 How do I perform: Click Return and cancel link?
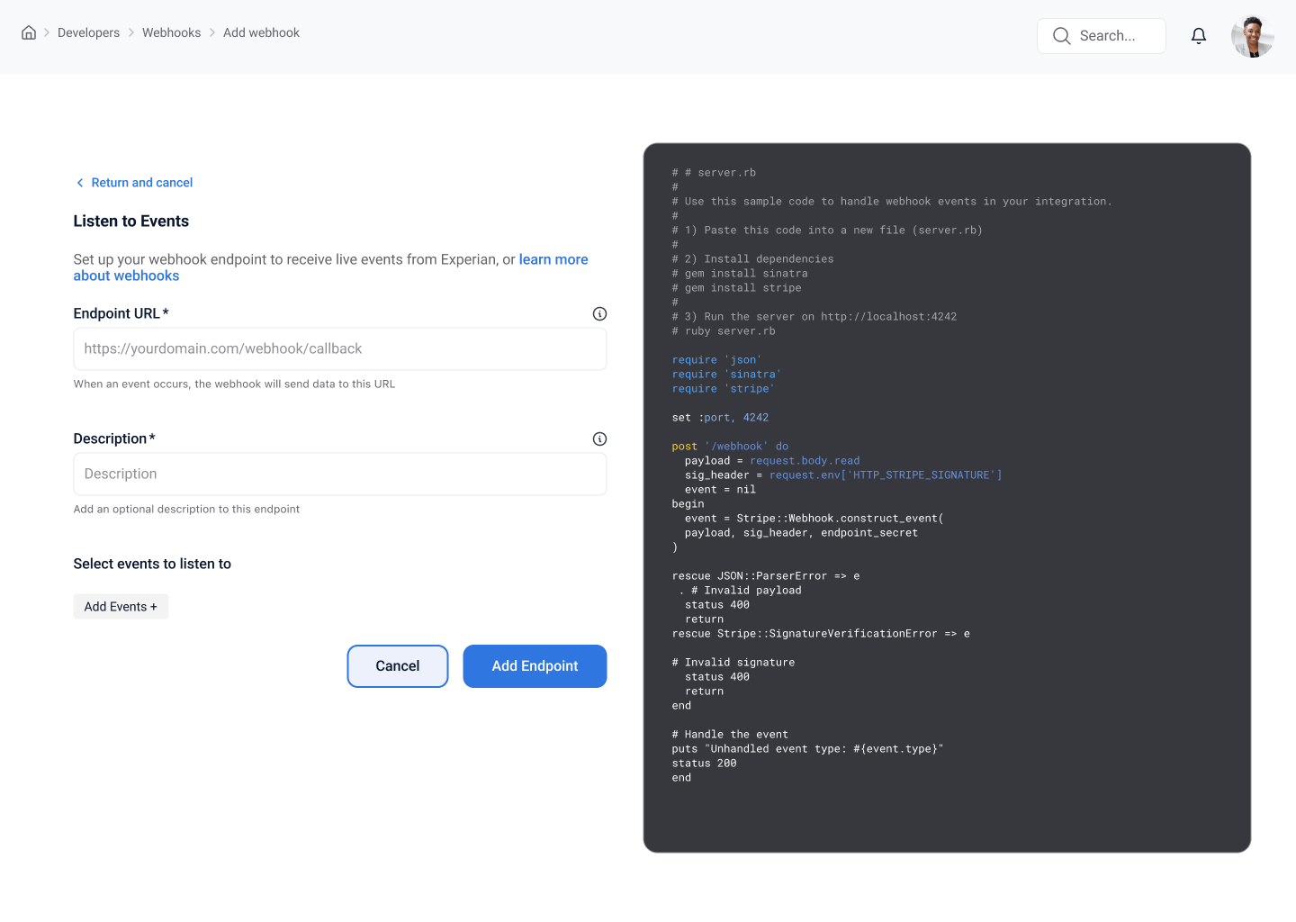pyautogui.click(x=142, y=183)
